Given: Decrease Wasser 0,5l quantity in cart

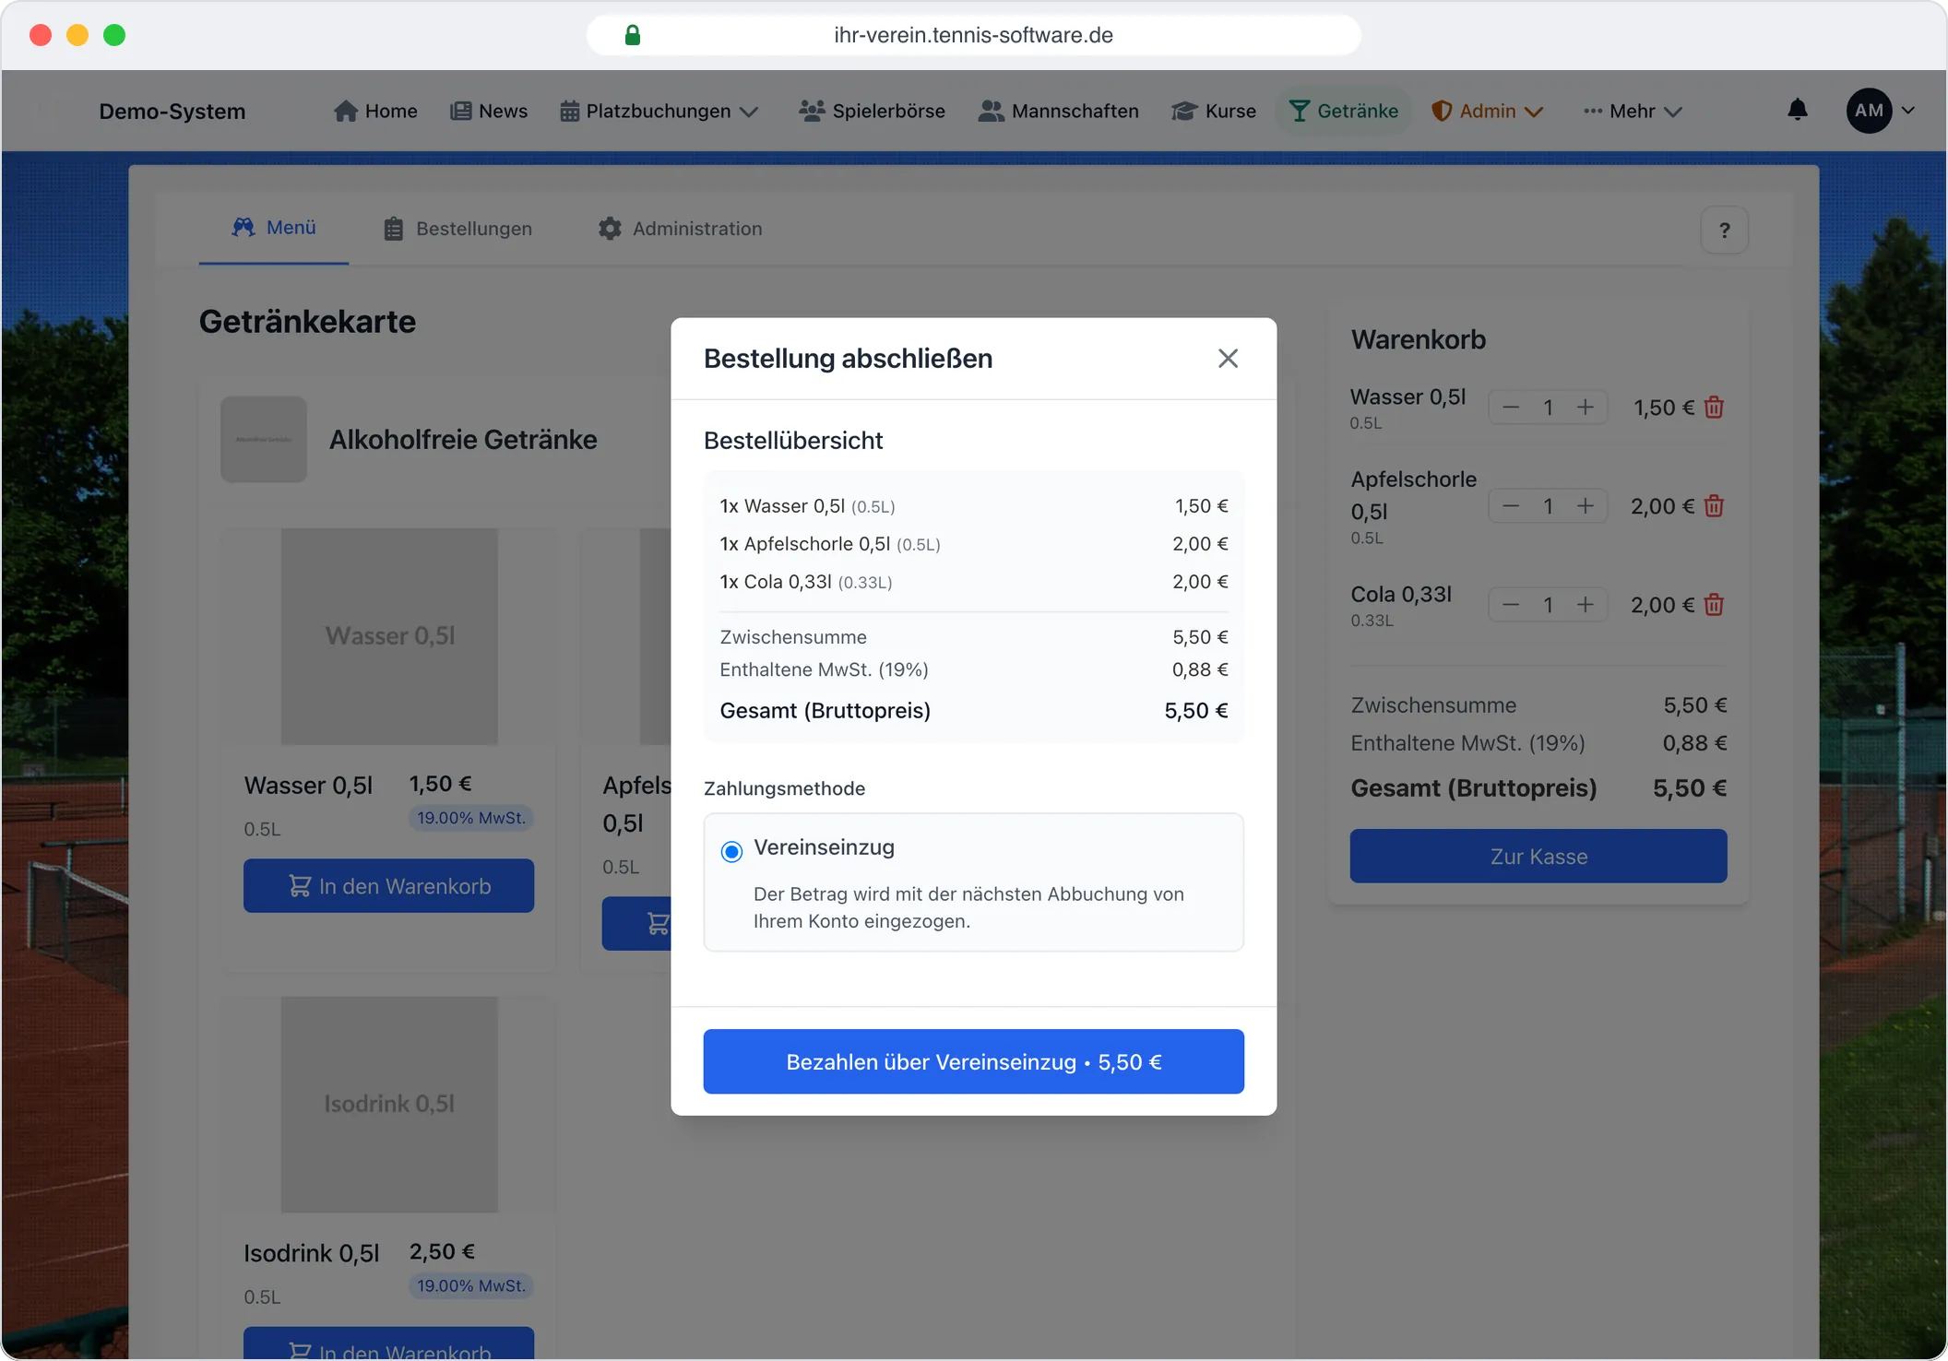Looking at the screenshot, I should click(1511, 408).
